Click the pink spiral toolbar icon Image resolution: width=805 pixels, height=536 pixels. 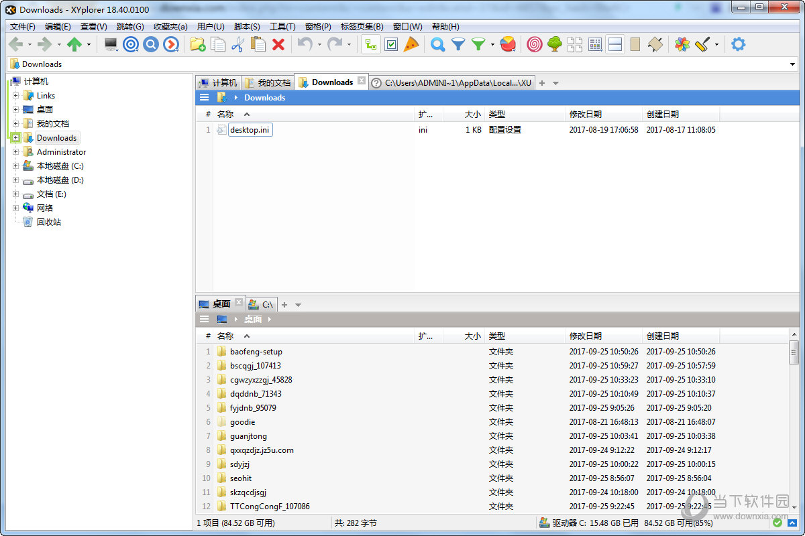[x=535, y=45]
